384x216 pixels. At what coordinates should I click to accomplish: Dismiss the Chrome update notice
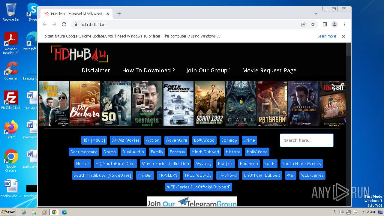coord(343,36)
